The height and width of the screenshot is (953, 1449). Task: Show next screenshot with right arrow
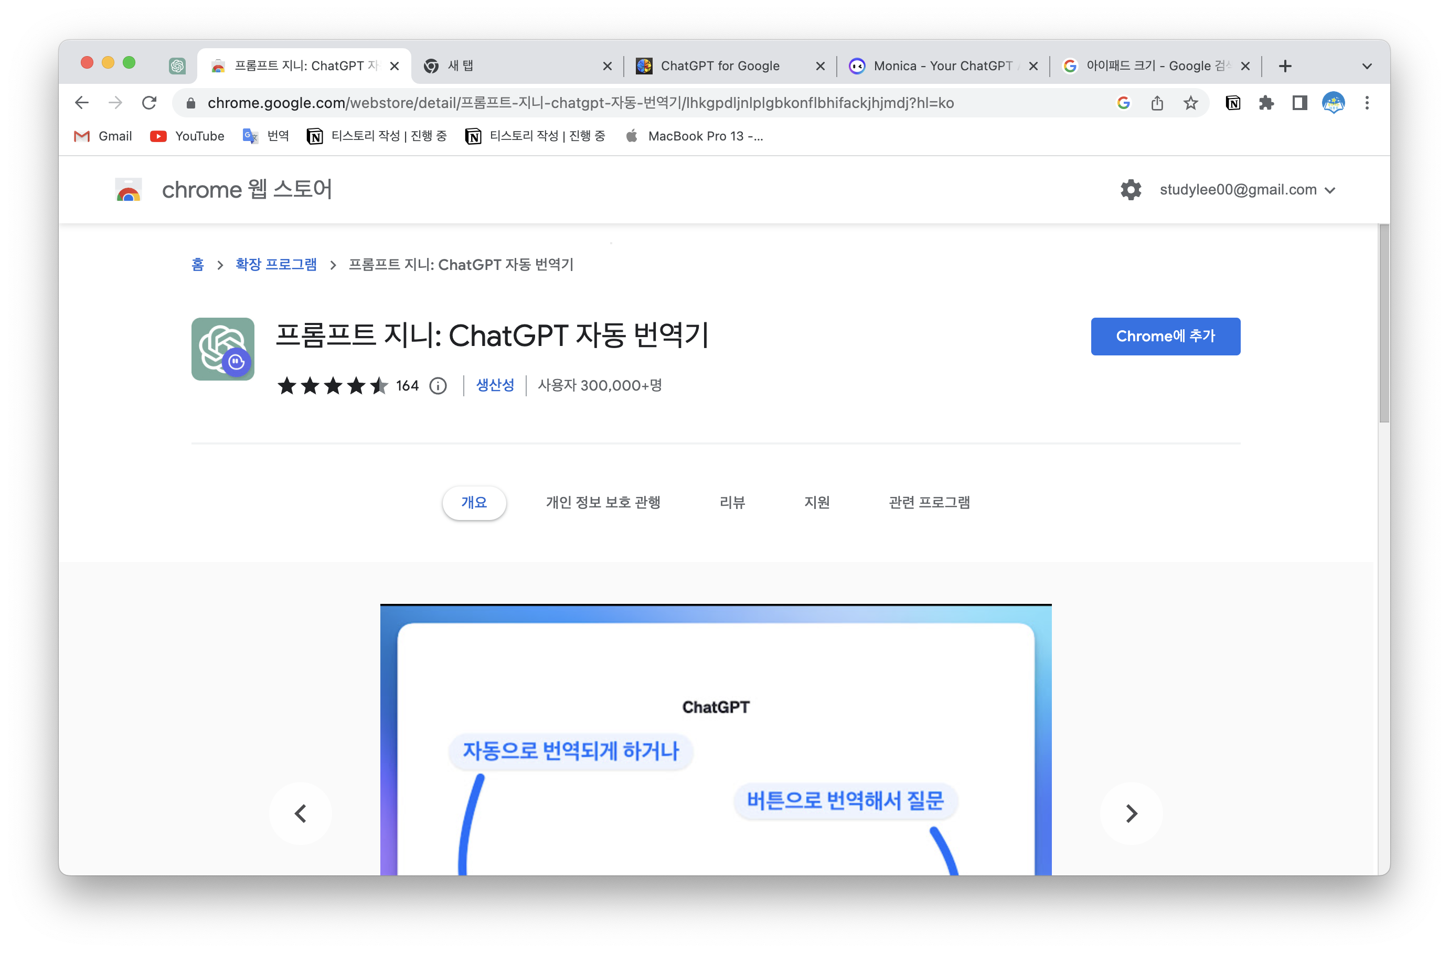pyautogui.click(x=1131, y=813)
